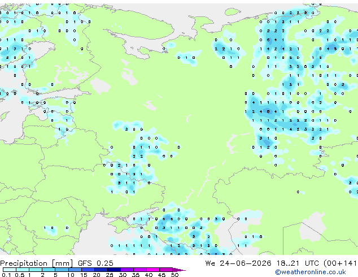Click the legend label '50'

tap(174, 275)
